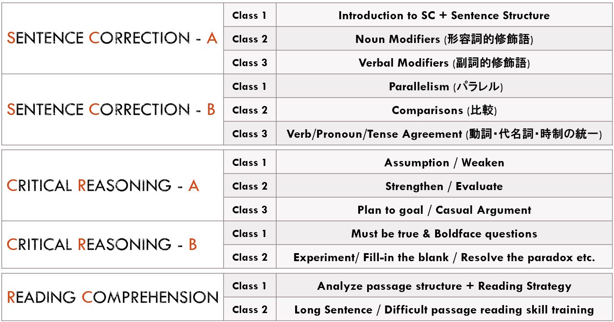The width and height of the screenshot is (614, 322).
Task: Click the Assumption / Weaken topic
Action: pyautogui.click(x=444, y=162)
